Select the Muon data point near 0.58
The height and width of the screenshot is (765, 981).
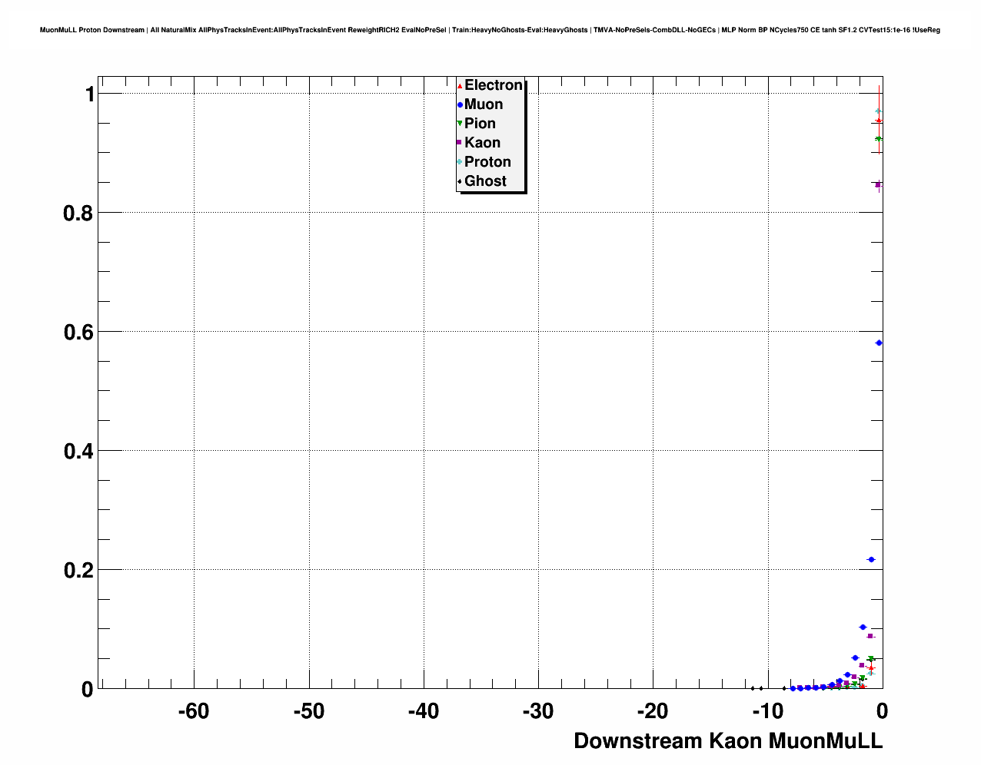pos(879,343)
